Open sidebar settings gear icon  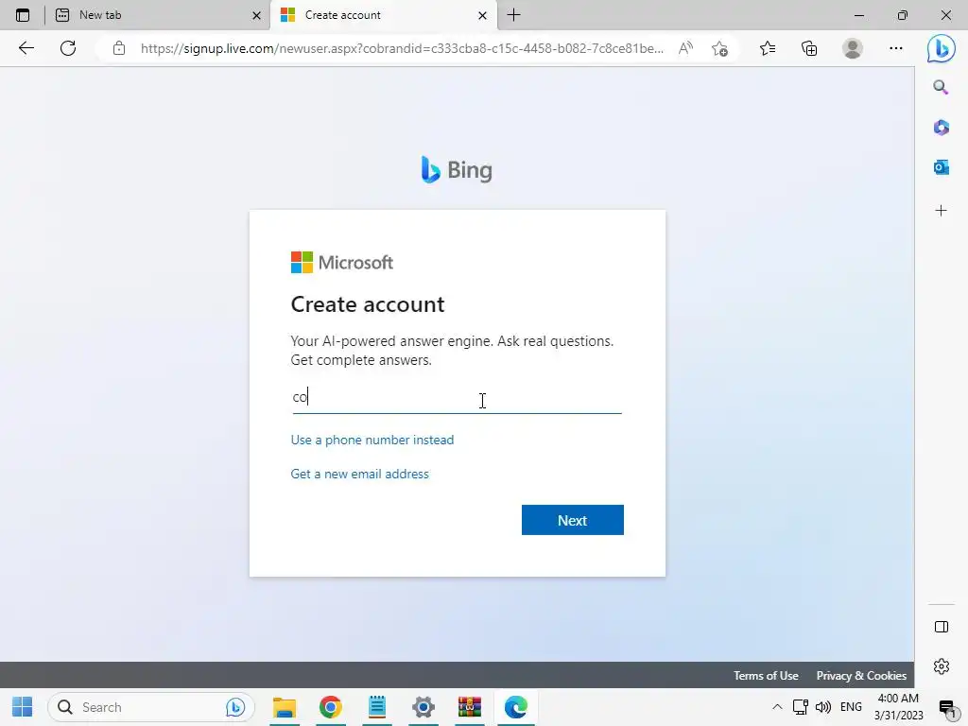(942, 666)
